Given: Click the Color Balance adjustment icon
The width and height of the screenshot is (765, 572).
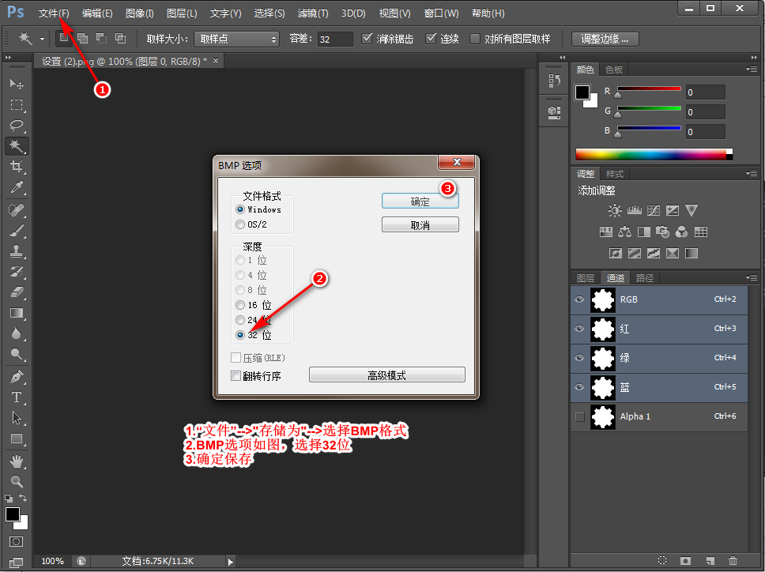Looking at the screenshot, I should point(624,232).
